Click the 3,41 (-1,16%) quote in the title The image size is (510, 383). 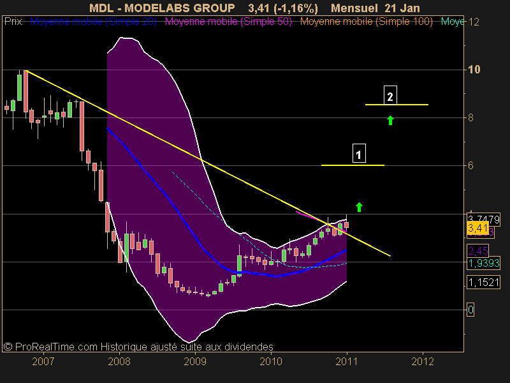[x=283, y=8]
